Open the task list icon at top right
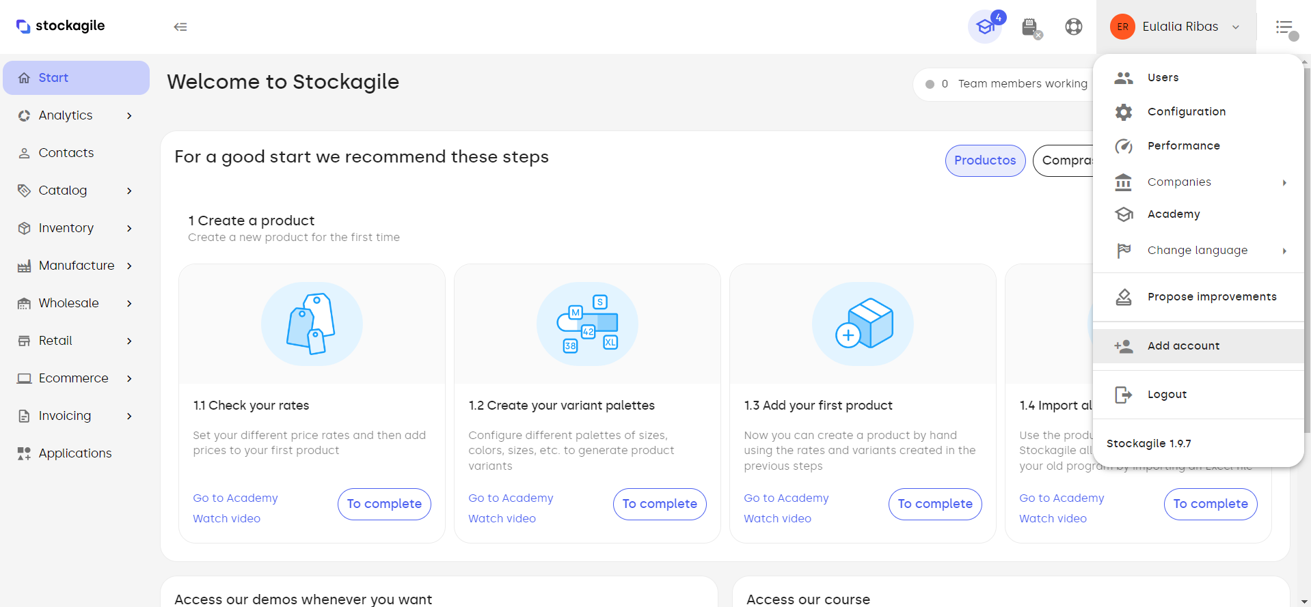1311x607 pixels. [x=1286, y=28]
